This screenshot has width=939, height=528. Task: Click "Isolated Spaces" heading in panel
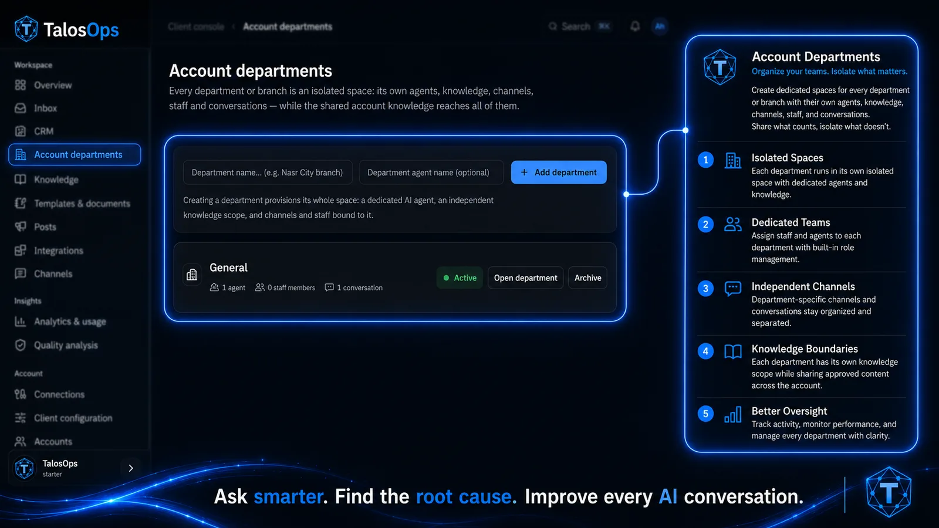[787, 158]
